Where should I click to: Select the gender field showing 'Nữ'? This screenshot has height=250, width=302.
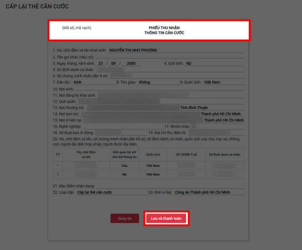click(x=213, y=64)
